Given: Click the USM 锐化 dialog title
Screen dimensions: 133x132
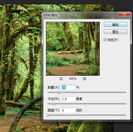Looking at the screenshot, I should (51, 15).
